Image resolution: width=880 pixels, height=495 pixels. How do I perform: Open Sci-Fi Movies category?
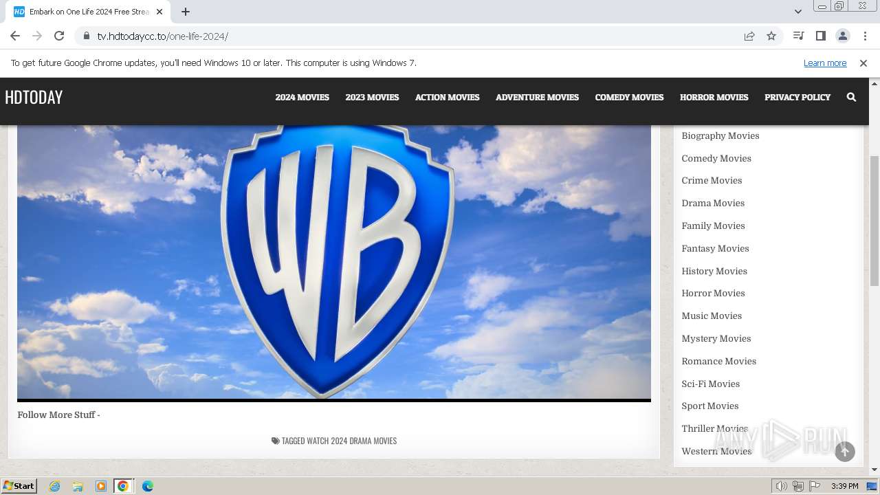[x=710, y=384]
